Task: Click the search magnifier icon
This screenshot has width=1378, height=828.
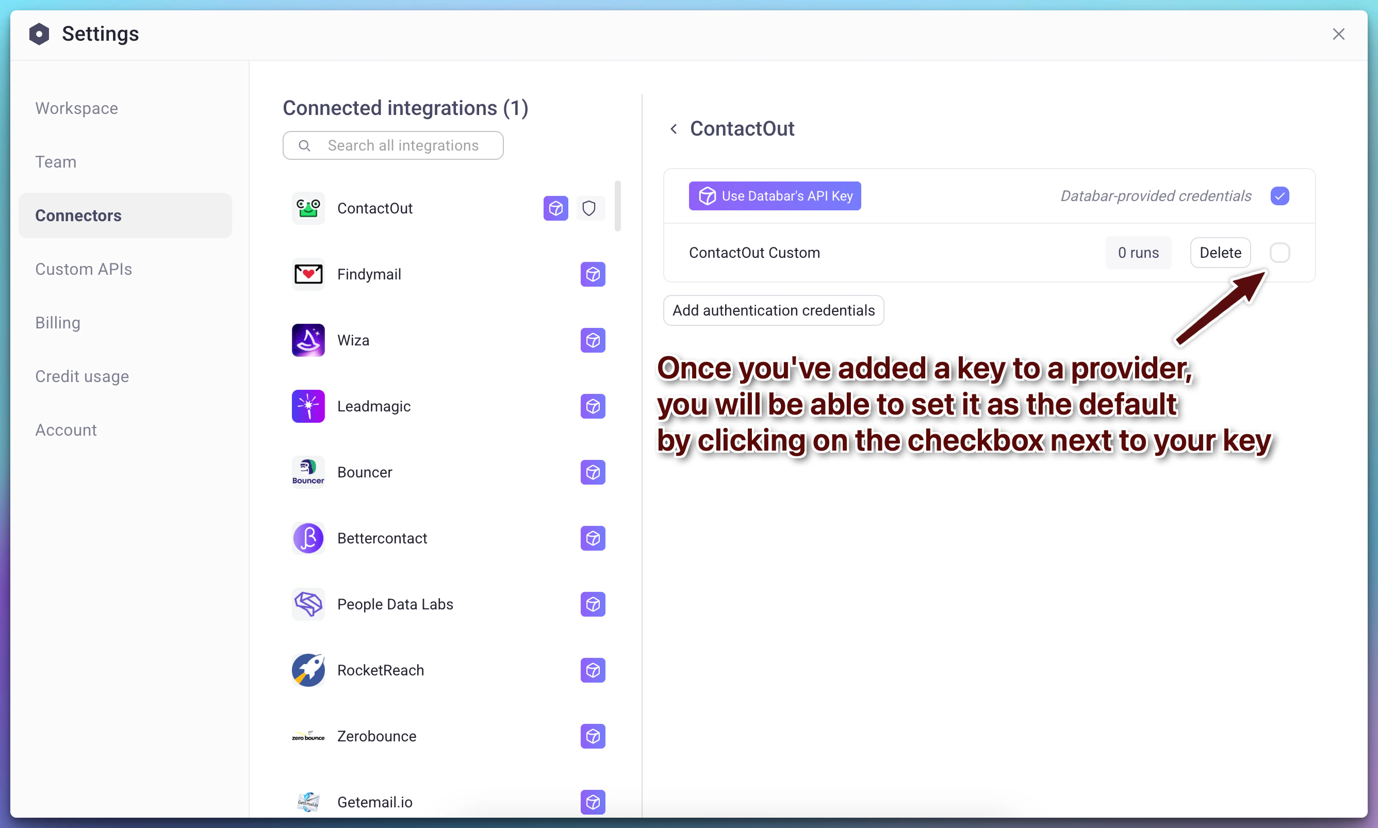Action: 304,145
